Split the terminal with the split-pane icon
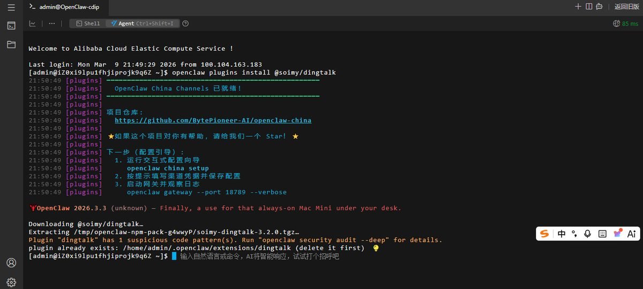 589,6
